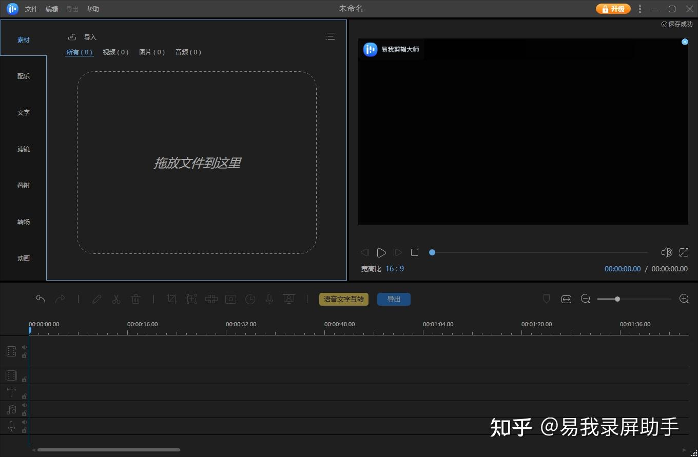Select the voice-over track microphone icon
This screenshot has height=457, width=698.
pyautogui.click(x=11, y=426)
